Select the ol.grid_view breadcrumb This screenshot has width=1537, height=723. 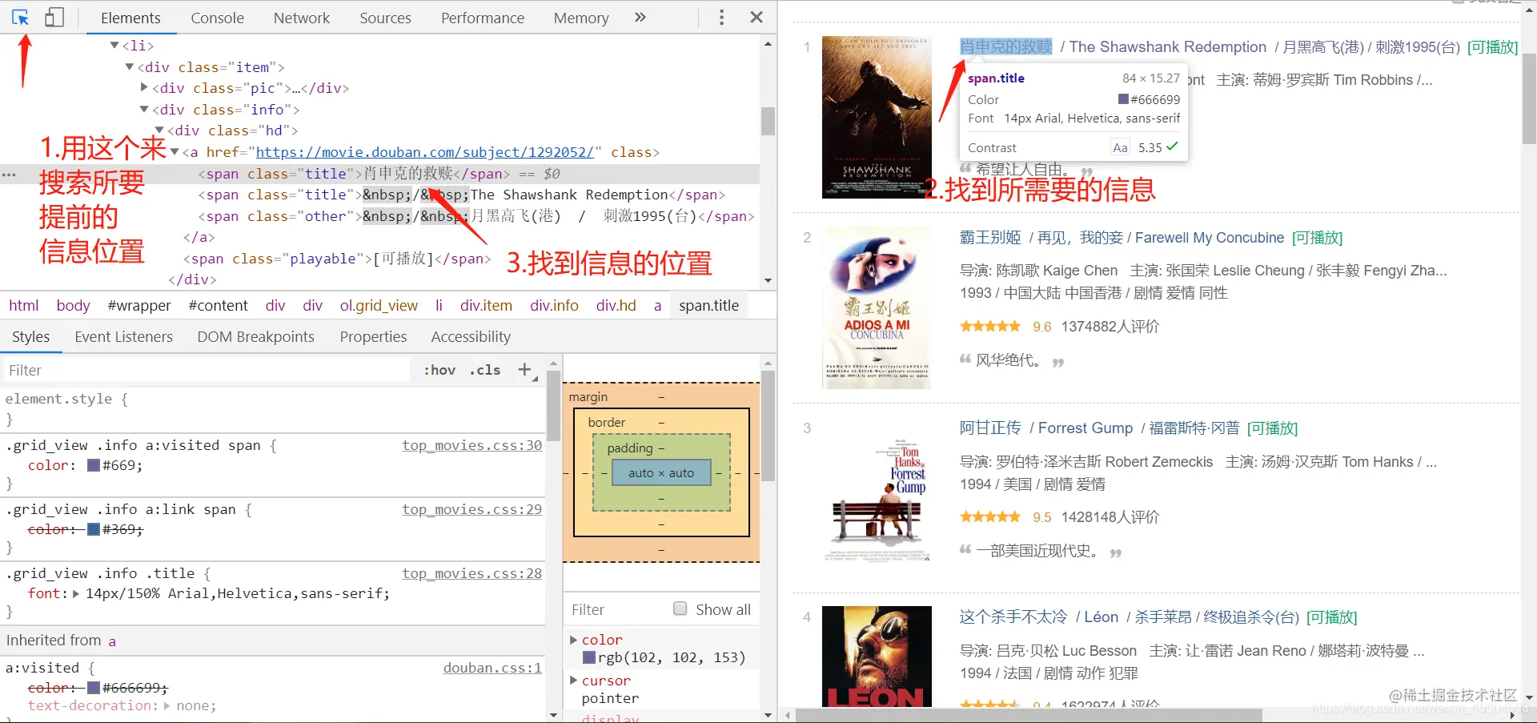click(x=379, y=306)
